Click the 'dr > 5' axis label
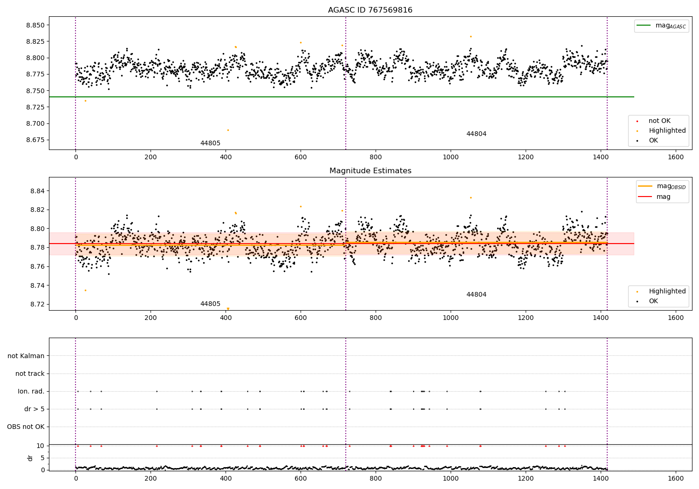This screenshot has width=699, height=489. click(x=34, y=409)
